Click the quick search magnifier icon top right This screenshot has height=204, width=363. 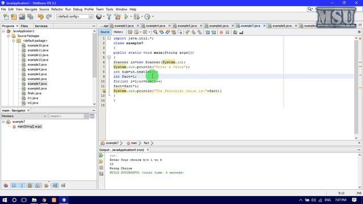310,9
